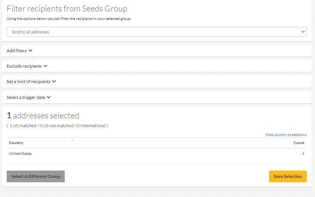
Task: Click the Filter recipients from Seeds Group heading
Action: (67, 9)
